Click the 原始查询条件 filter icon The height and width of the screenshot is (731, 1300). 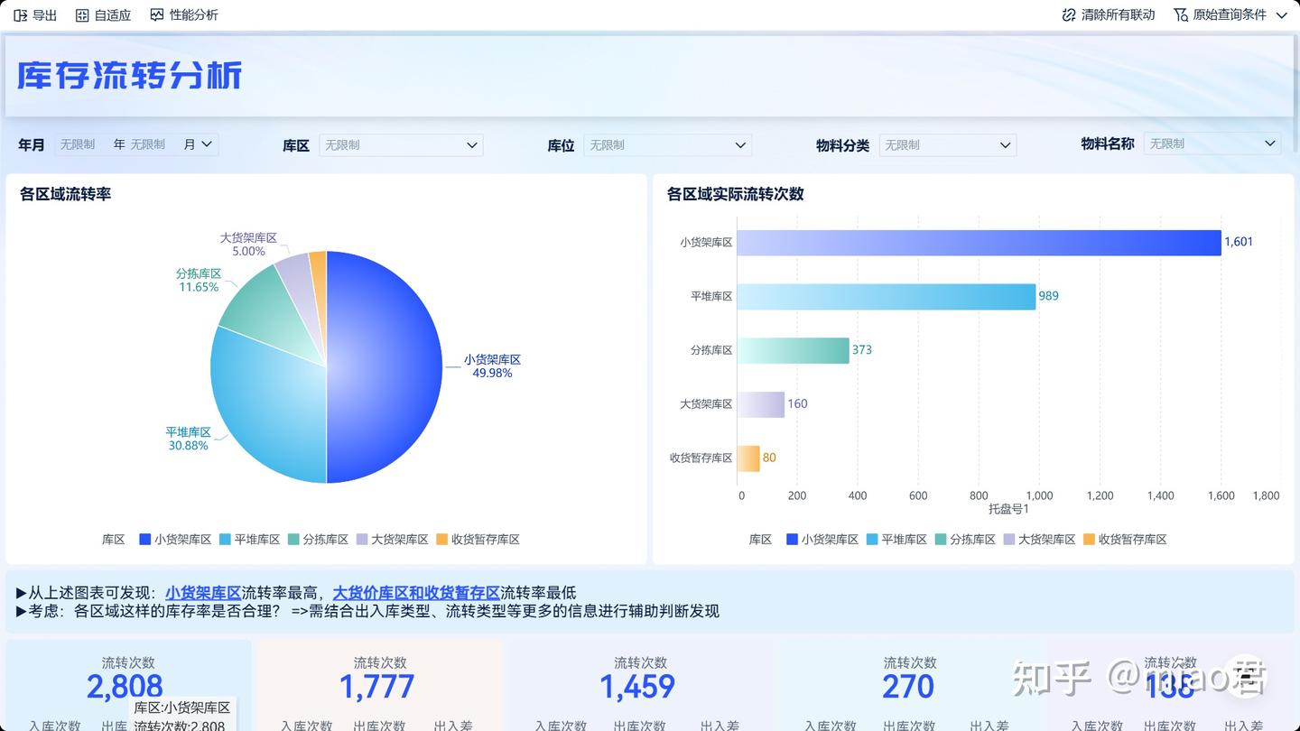(x=1181, y=15)
